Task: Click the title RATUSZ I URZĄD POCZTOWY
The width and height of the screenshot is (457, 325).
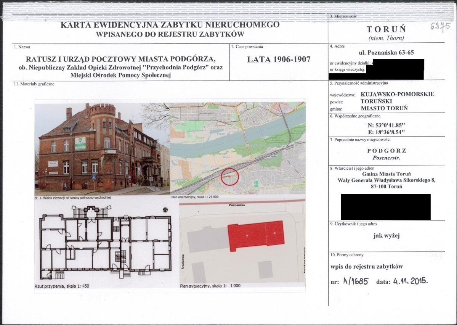Action: pyautogui.click(x=121, y=59)
